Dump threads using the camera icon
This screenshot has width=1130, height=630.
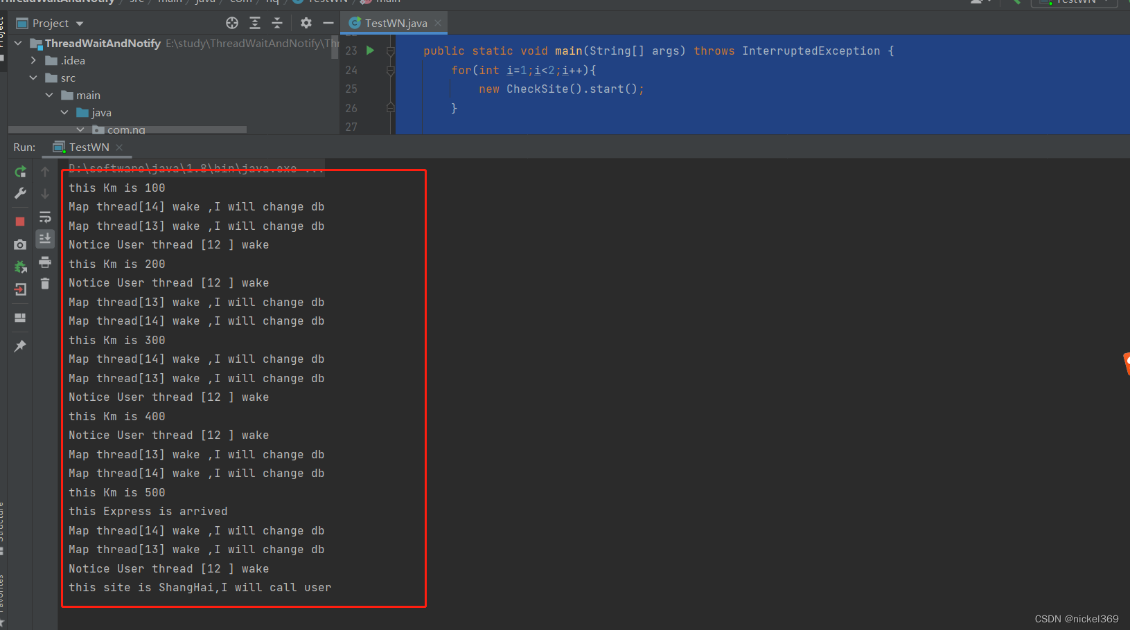(x=20, y=244)
